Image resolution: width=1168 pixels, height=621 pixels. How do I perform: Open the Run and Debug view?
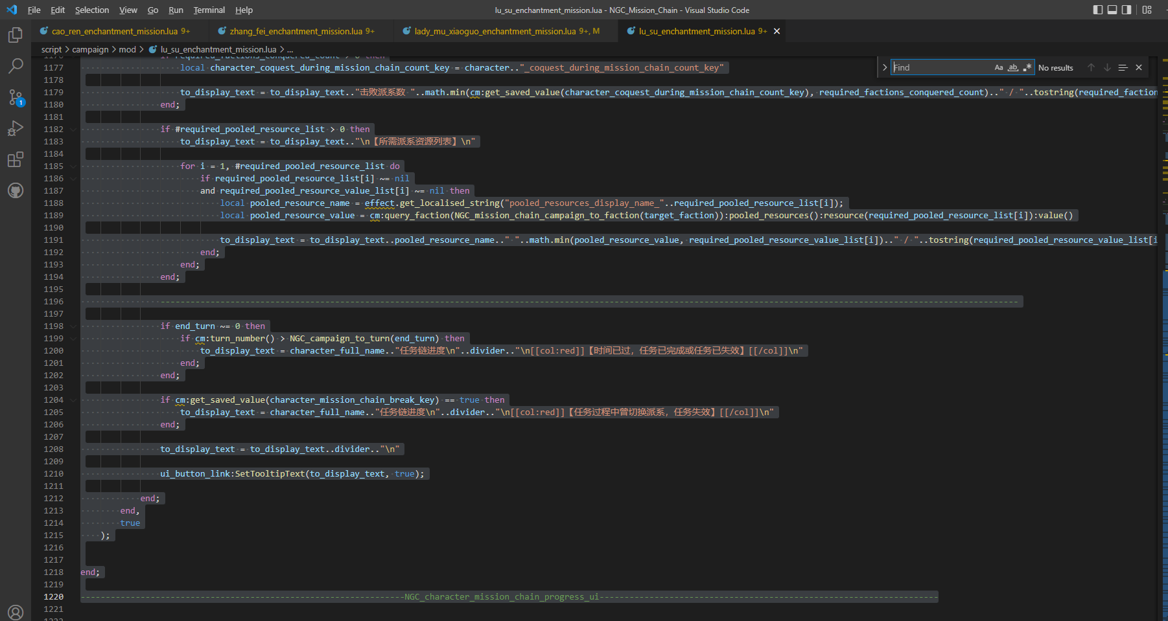15,128
